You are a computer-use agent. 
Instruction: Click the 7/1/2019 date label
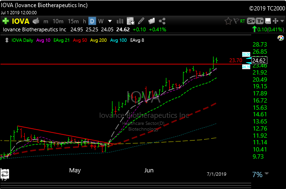point(216,174)
